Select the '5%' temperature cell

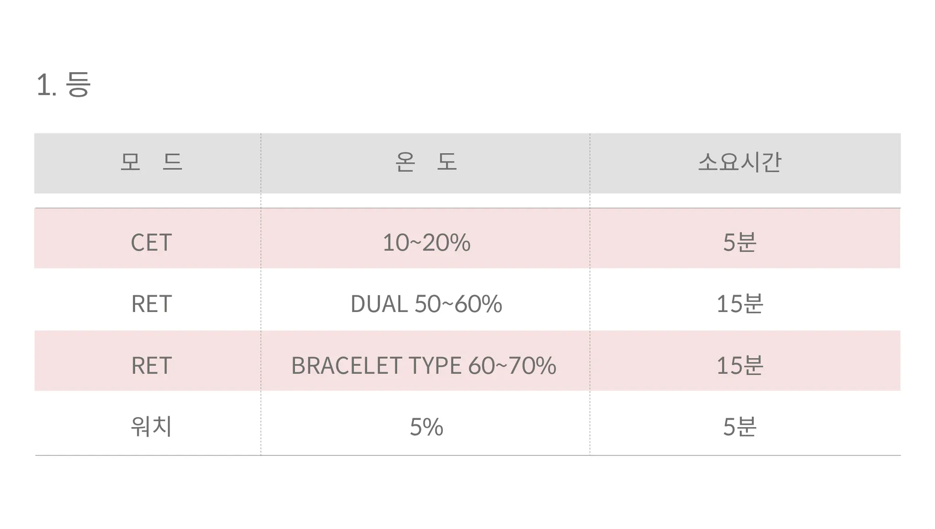click(x=426, y=427)
